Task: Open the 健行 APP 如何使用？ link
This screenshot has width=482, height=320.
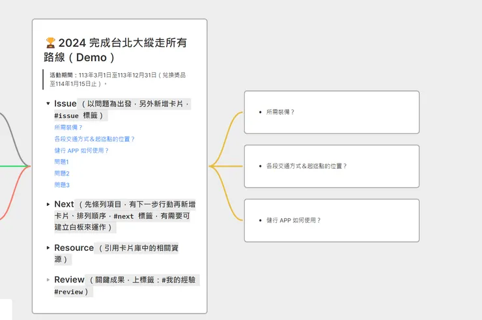Action: (x=81, y=151)
